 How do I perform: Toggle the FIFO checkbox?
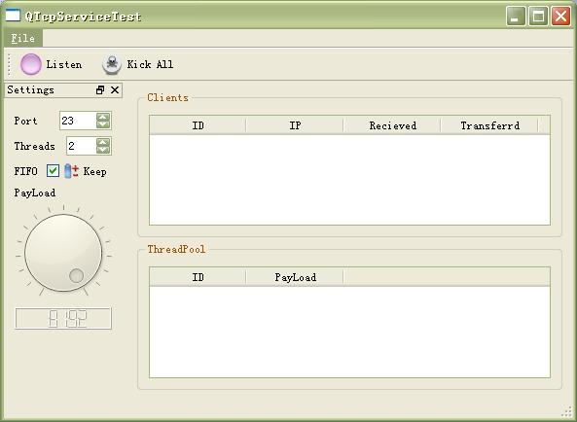[x=53, y=170]
